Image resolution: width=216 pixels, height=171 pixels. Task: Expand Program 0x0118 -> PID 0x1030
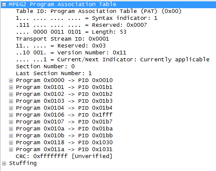(x=11, y=142)
